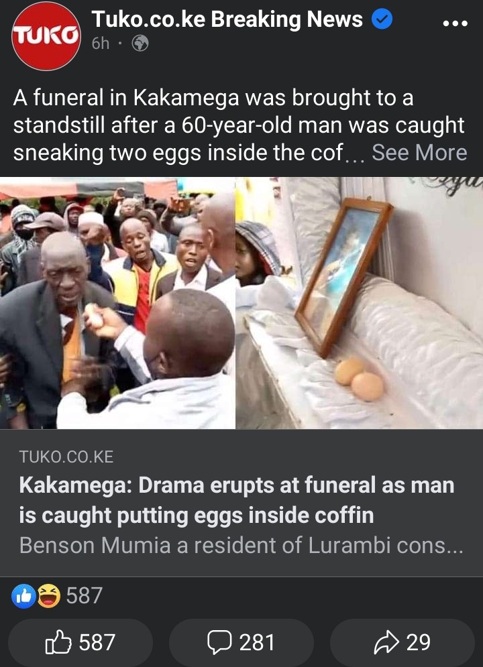Viewport: 483px width, 667px height.
Task: Tap the 281 comments count
Action: 257,642
